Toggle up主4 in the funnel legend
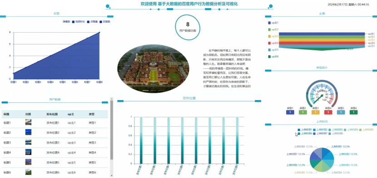 (x=273, y=43)
